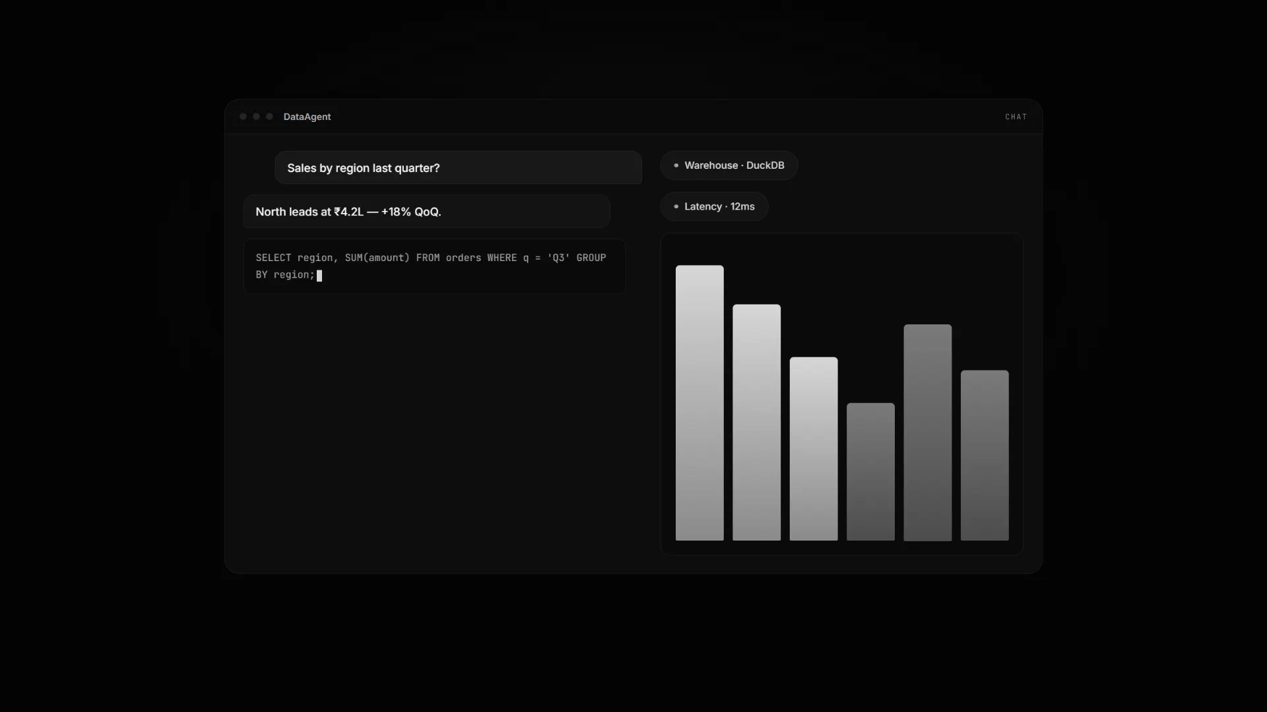Select the 'Sales by region last quarter?' message
1267x712 pixels.
(458, 167)
